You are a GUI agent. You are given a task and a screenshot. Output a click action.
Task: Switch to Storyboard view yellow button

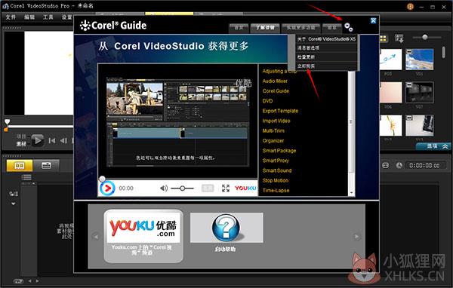[20, 166]
